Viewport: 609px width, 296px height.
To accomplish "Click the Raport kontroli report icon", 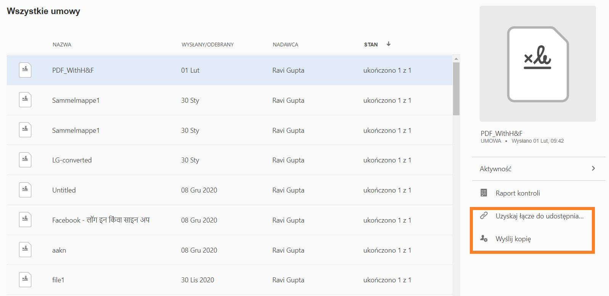I will [484, 193].
